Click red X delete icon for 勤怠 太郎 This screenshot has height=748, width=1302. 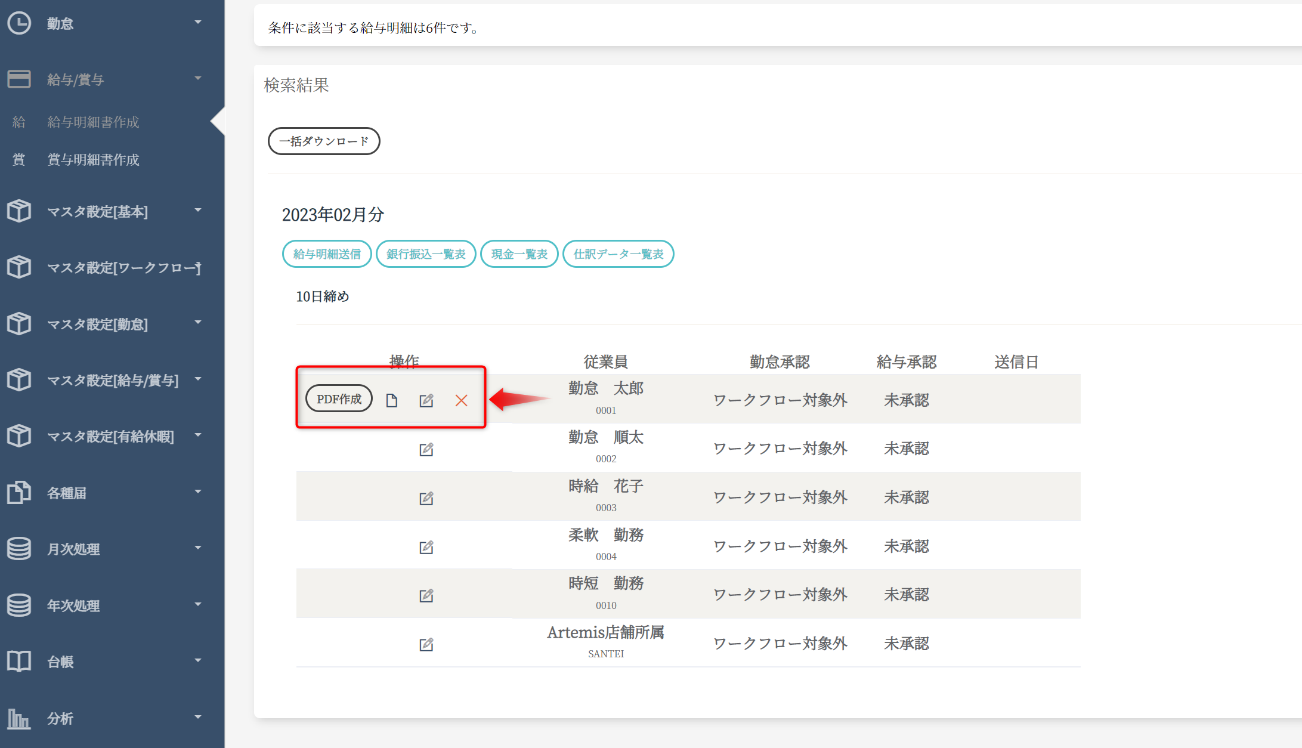click(x=461, y=400)
